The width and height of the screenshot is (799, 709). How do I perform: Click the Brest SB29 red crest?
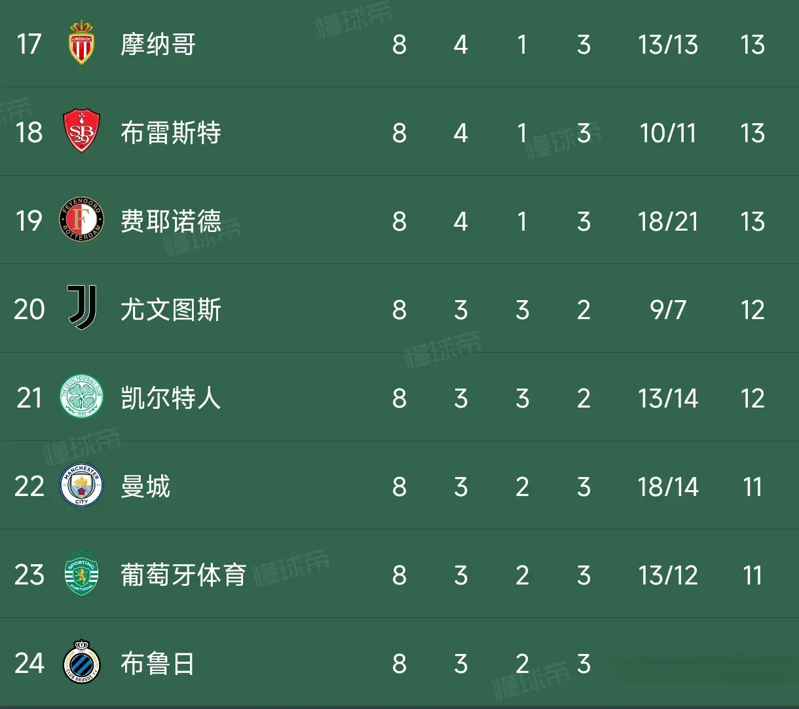pos(82,132)
